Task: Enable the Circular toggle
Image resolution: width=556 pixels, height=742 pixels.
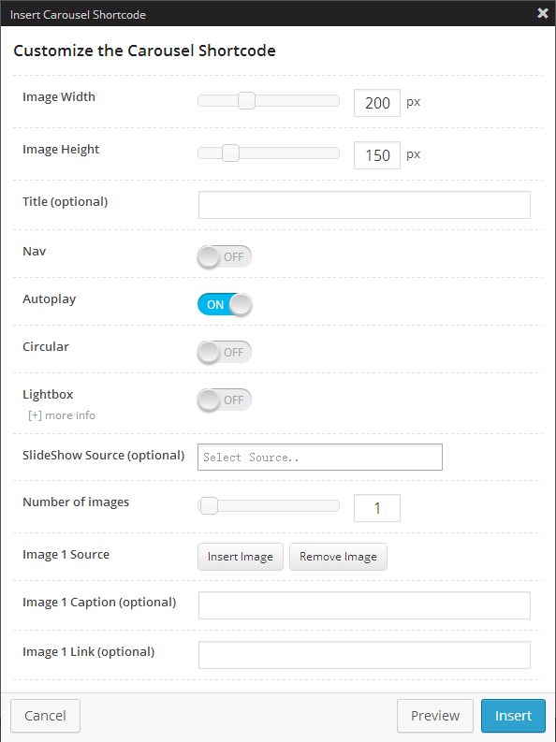Action: 225,352
